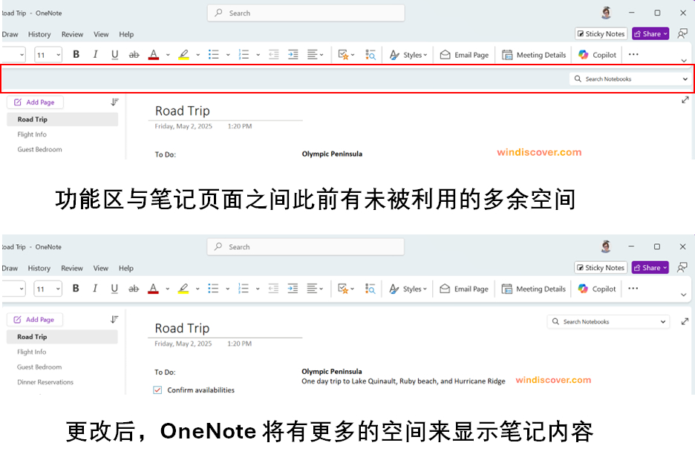The height and width of the screenshot is (460, 695).
Task: Open the Draw tab in top window
Action: 10,34
